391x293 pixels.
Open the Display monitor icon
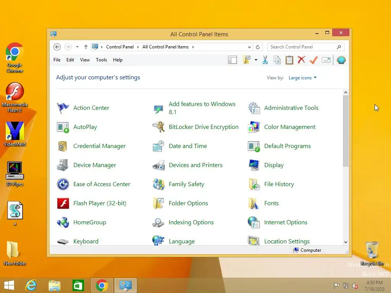254,165
